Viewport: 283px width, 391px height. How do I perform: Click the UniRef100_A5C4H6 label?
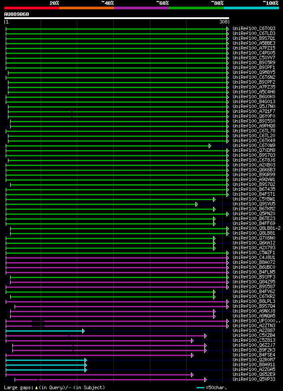point(254,92)
